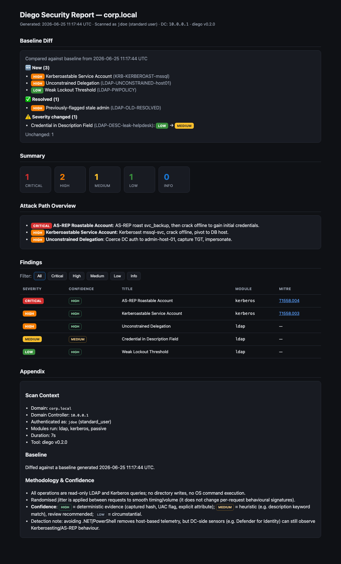Click the Tool: diego v0.2.0 entry
Image resolution: width=341 pixels, height=564 pixels.
(x=49, y=442)
